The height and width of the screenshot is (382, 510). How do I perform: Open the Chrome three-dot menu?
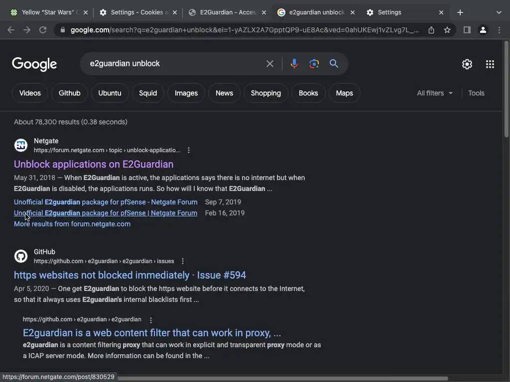pos(499,30)
